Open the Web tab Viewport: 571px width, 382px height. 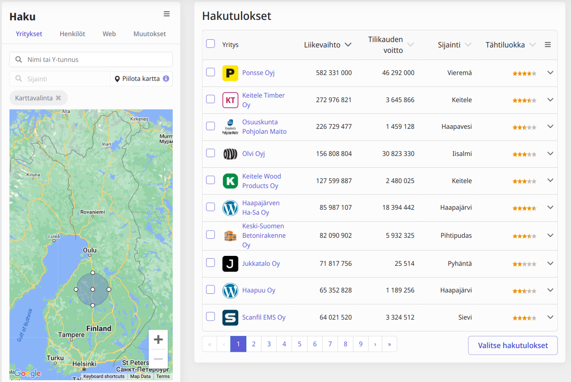[109, 34]
